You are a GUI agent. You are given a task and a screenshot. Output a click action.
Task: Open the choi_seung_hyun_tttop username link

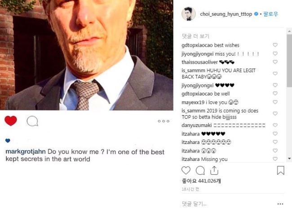coord(226,14)
